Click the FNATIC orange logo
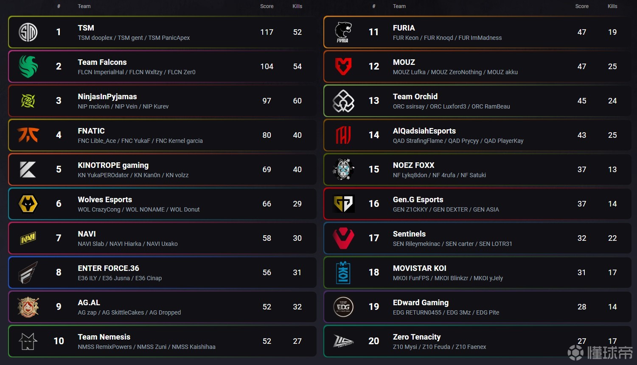Screen dimensions: 637x365 28,135
